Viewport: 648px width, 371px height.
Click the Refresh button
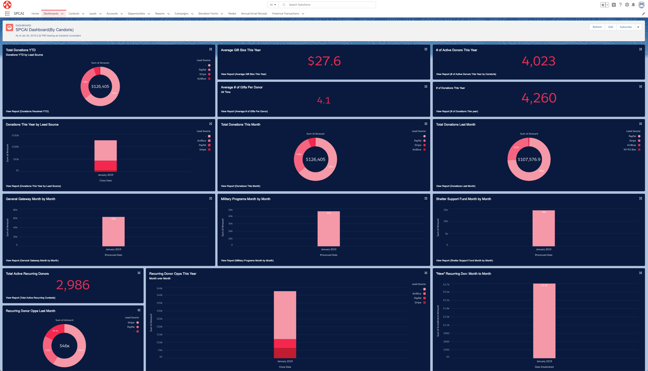click(597, 27)
